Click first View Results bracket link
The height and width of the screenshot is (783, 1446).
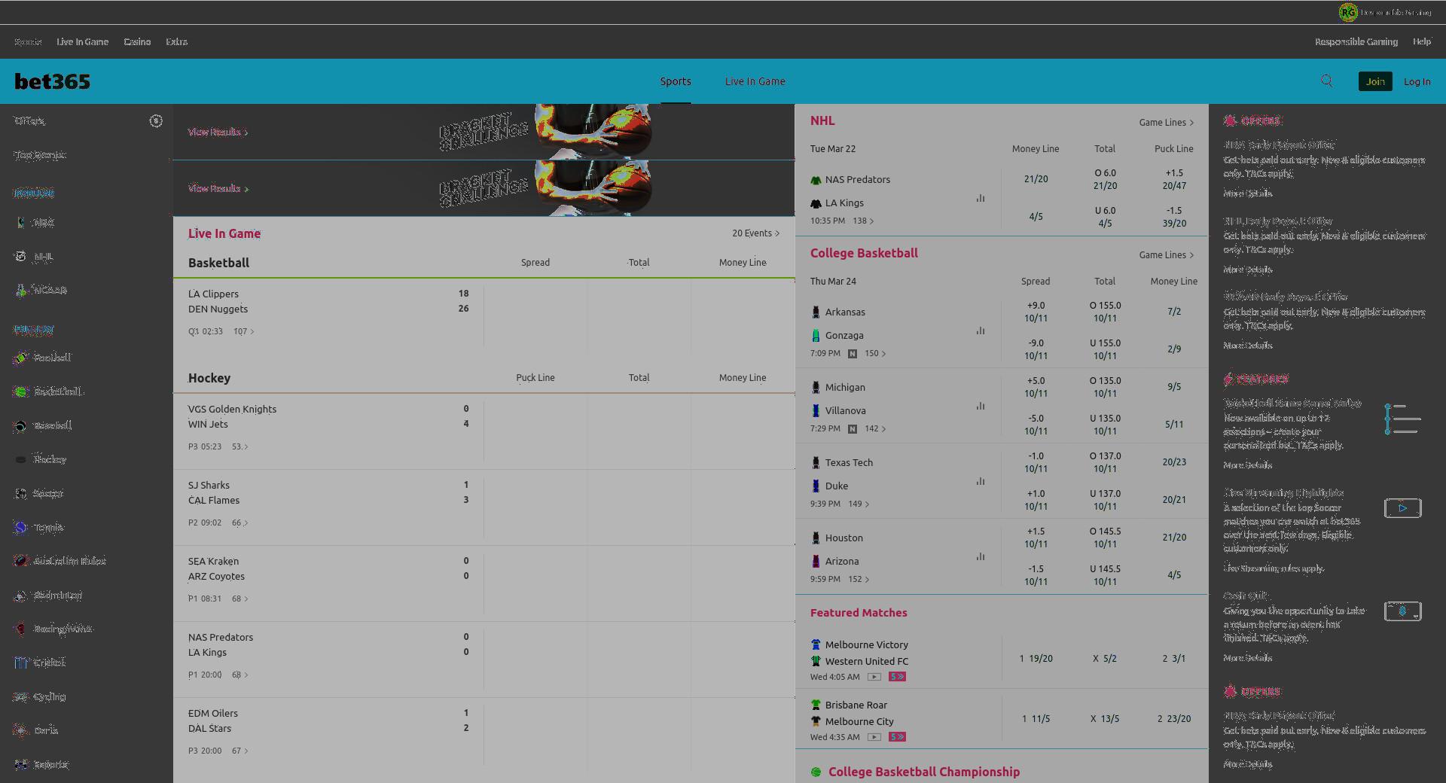[218, 132]
